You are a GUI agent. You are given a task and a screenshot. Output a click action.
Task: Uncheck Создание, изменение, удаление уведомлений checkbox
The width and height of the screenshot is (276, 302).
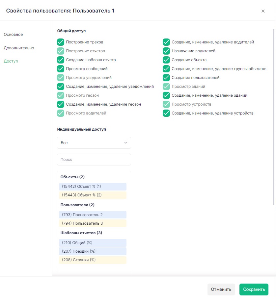point(61,87)
